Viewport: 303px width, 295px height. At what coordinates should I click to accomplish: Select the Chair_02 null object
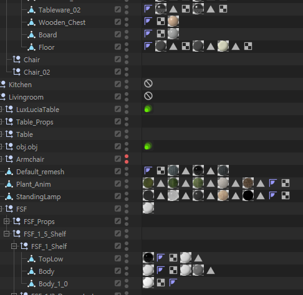click(37, 72)
